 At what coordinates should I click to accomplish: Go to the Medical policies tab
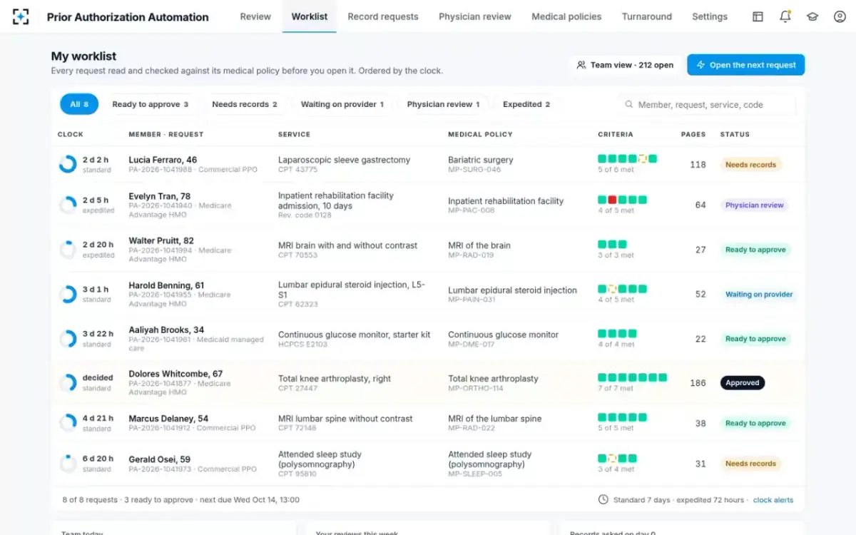point(566,16)
